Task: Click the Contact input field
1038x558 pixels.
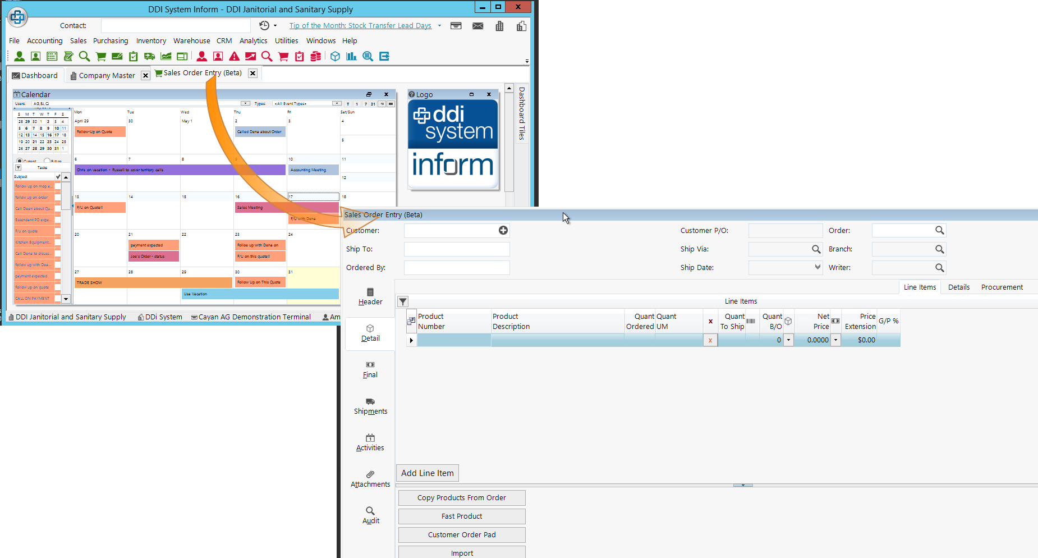Action: (176, 26)
